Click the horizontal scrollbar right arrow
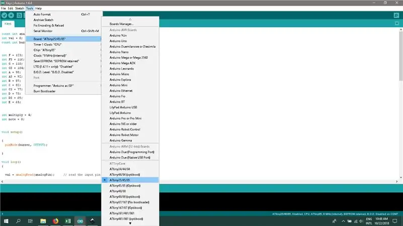 (x=396, y=181)
